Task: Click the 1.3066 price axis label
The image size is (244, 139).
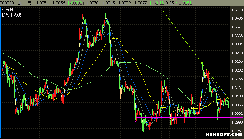Action: 237,105
